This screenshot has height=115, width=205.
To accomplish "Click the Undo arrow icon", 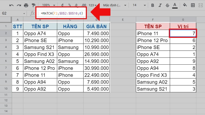I will [11, 5].
